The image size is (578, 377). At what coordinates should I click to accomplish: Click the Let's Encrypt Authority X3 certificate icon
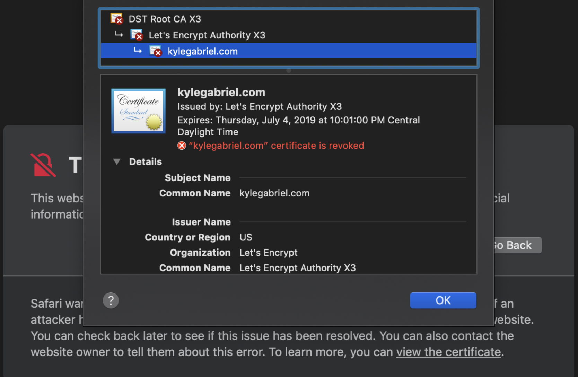point(137,35)
